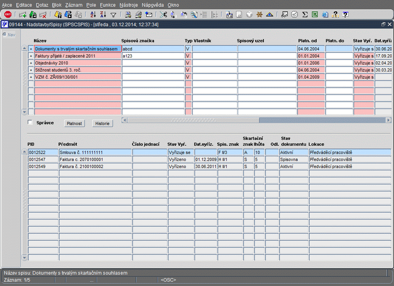Expand the 'Dokumenty s trvalým skartačním souhlasem' row
Viewport: 394px width, 286px height.
[x=31, y=49]
